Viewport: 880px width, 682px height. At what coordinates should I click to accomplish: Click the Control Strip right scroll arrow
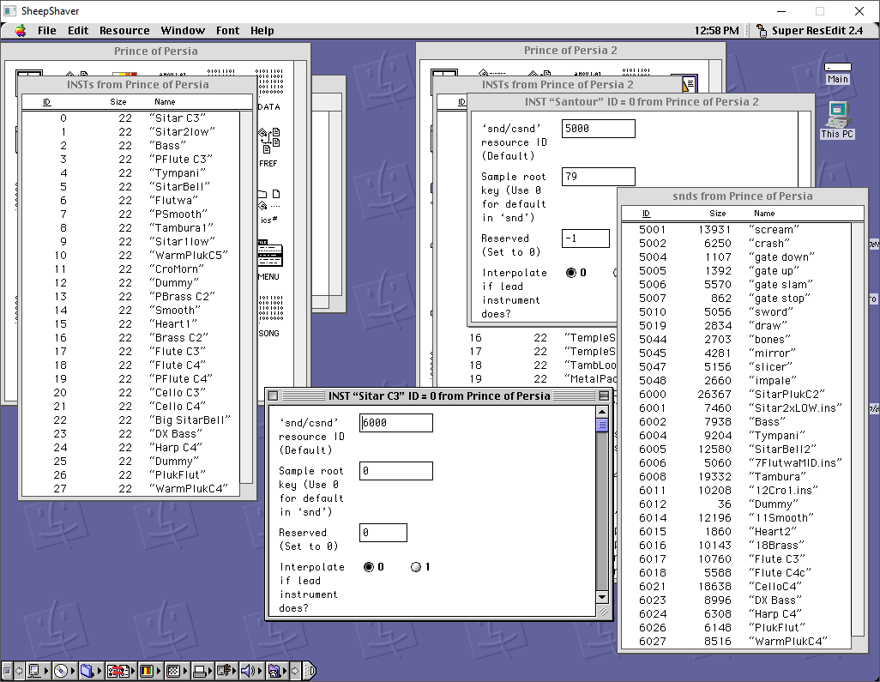[x=296, y=671]
